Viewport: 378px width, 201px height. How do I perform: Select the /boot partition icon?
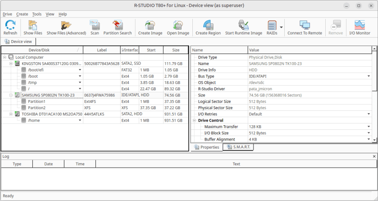point(23,76)
